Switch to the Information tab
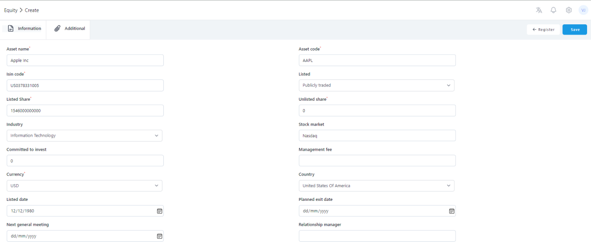Screen dimensions: 591x250 (24, 29)
